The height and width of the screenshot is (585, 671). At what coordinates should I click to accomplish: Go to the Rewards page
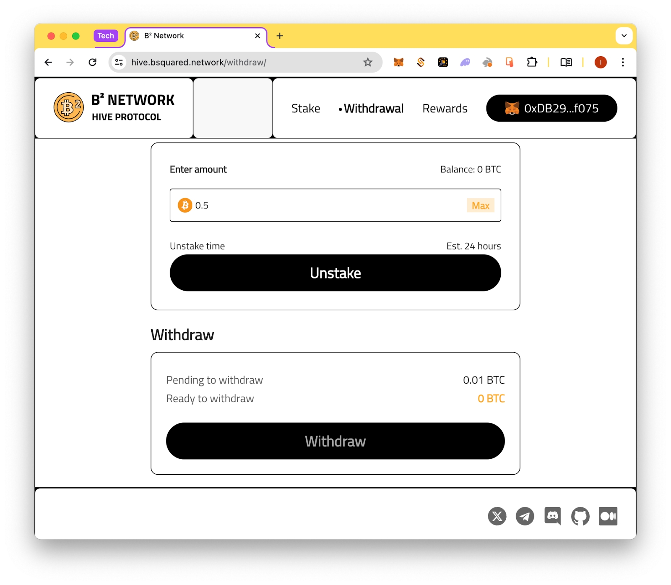pyautogui.click(x=445, y=109)
